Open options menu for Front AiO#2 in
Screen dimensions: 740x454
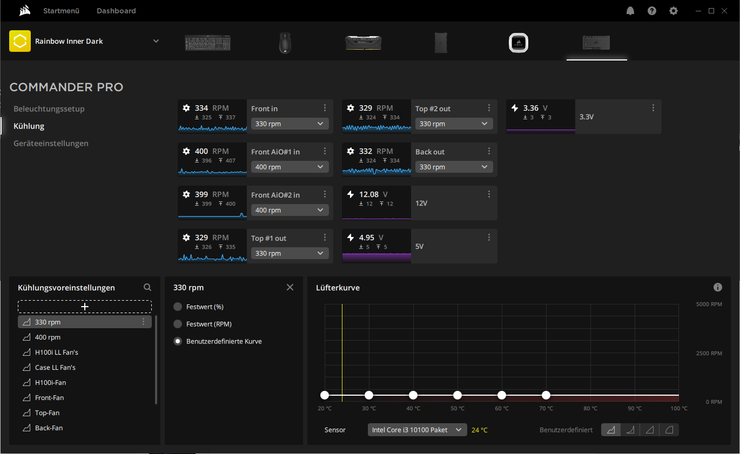[x=325, y=194]
